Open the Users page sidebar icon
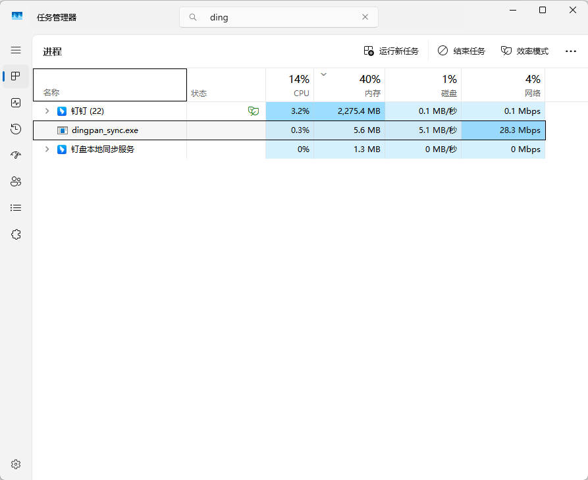 tap(16, 182)
